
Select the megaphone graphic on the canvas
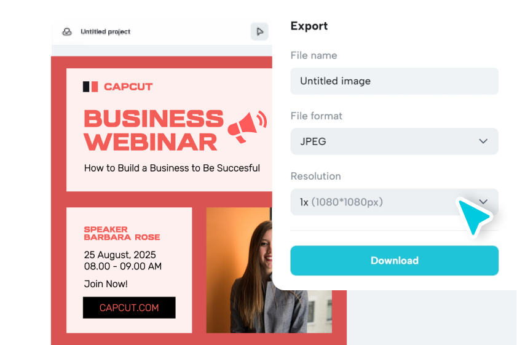pos(247,127)
